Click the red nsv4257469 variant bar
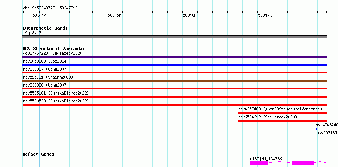 tap(283, 113)
